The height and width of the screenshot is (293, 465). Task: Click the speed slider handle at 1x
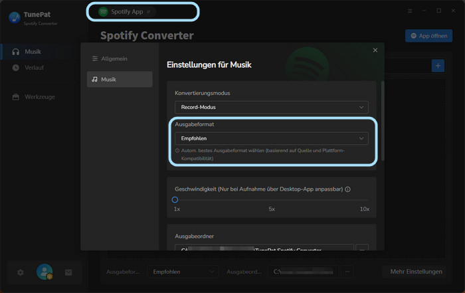[x=175, y=199]
